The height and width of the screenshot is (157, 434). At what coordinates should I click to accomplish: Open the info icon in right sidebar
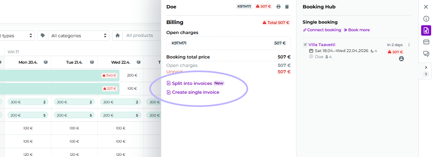[426, 19]
